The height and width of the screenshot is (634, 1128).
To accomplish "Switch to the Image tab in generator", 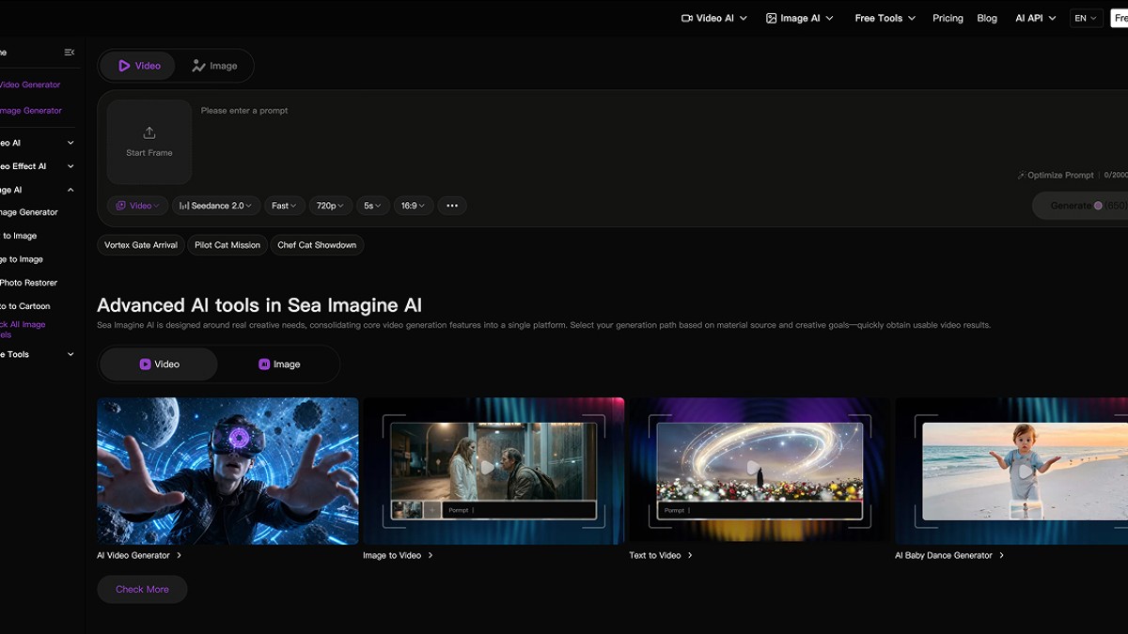I will [x=214, y=66].
